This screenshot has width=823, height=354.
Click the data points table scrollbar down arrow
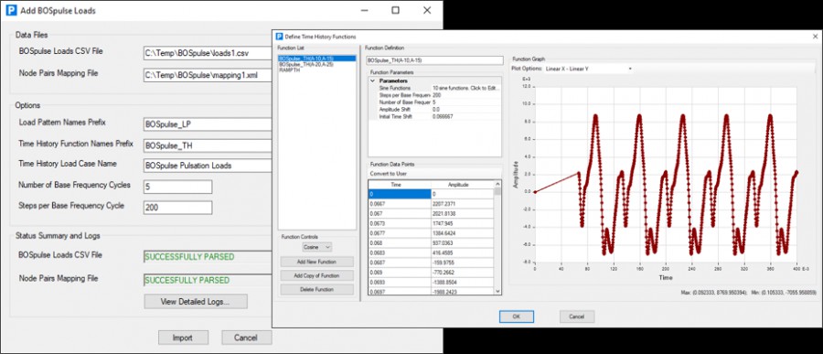tap(497, 292)
